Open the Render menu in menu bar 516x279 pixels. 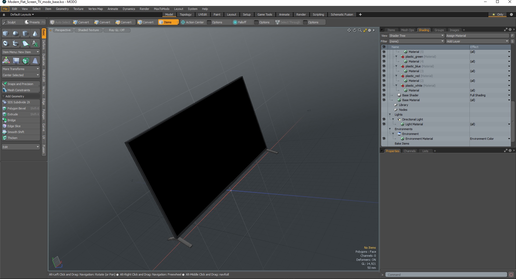coord(144,9)
